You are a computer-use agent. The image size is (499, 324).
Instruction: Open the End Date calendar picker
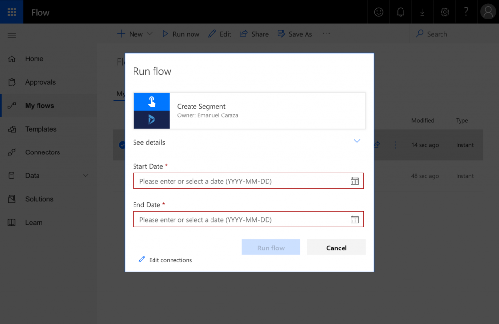click(355, 219)
